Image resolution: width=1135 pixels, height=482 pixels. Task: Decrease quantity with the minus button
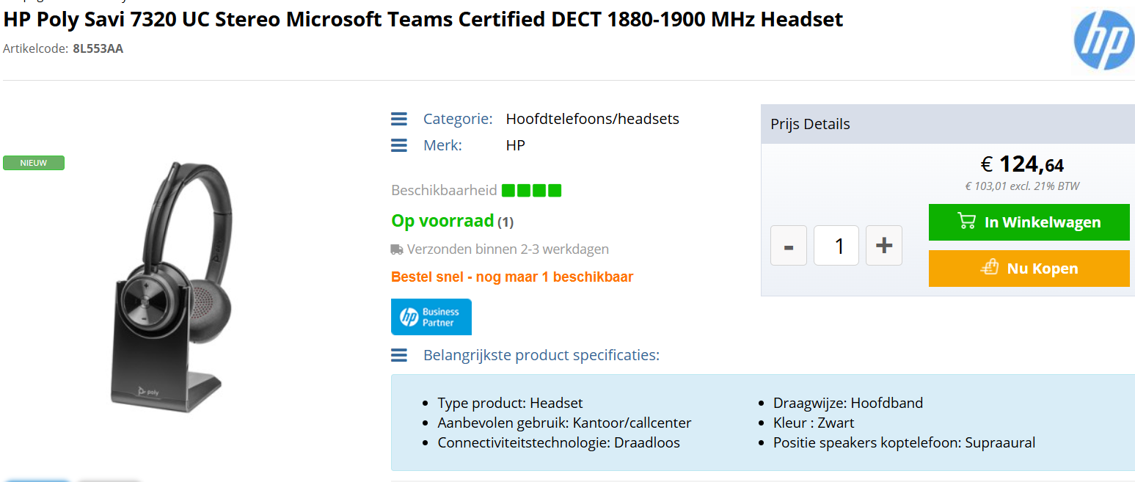(789, 246)
